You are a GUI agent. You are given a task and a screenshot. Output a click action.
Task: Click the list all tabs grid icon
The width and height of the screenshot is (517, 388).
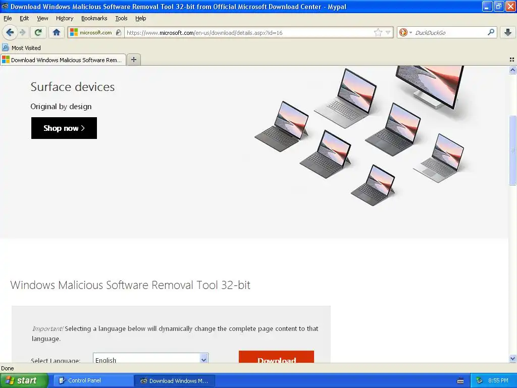512,60
